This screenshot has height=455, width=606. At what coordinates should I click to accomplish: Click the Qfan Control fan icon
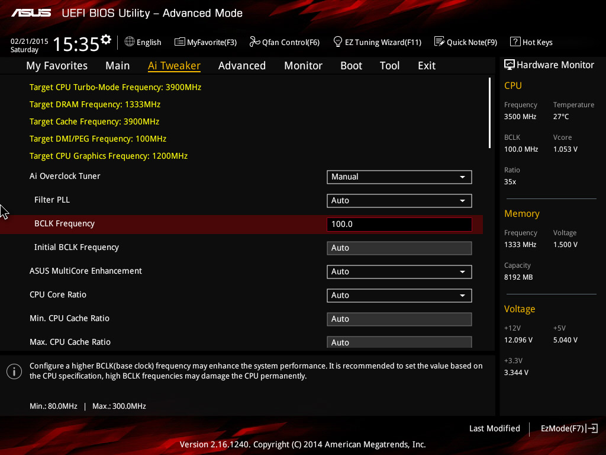254,42
